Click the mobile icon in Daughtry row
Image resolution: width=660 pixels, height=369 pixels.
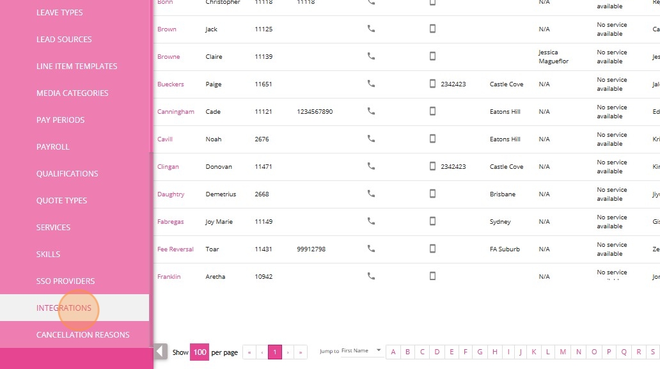click(x=432, y=194)
